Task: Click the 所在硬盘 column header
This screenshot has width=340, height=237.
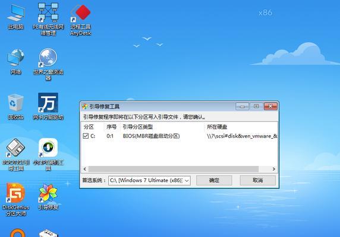Action: (x=217, y=127)
